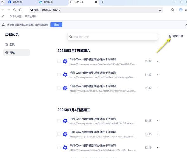Click the notification bell icon
Image resolution: width=187 pixels, height=158 pixels.
[x=3, y=25]
